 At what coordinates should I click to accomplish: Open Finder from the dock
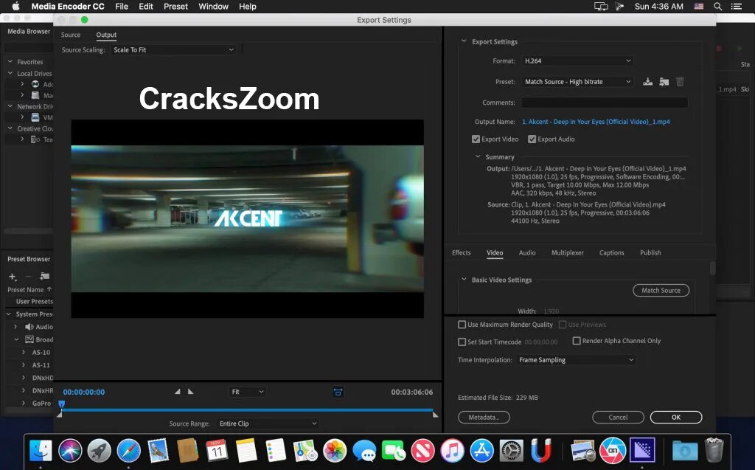coord(41,452)
